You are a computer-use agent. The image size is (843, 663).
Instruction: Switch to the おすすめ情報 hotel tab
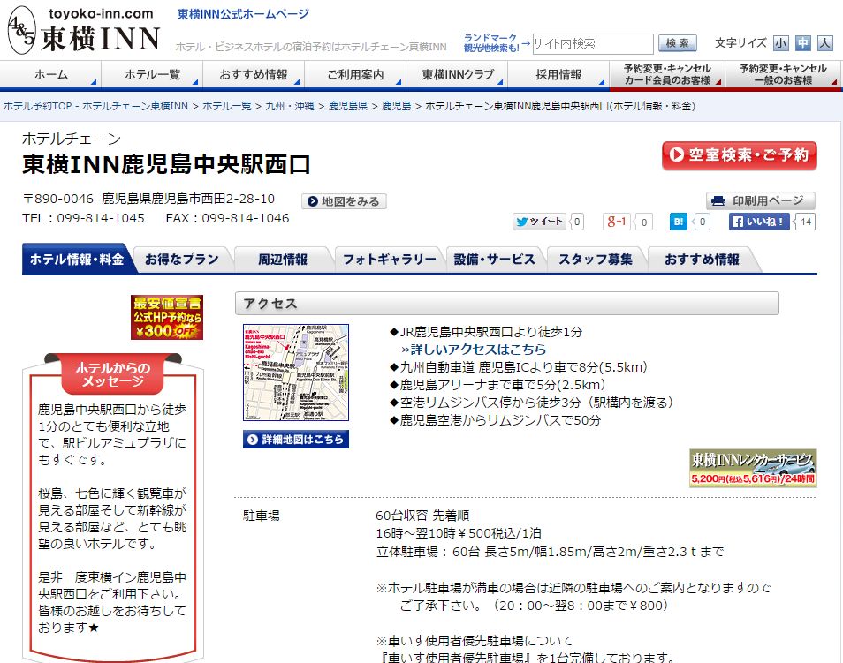702,260
